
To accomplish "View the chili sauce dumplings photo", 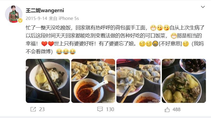I will pyautogui.click(x=93, y=81).
